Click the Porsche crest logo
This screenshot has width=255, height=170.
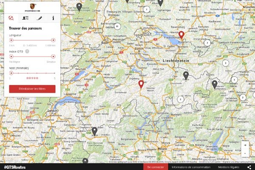pos(32,7)
